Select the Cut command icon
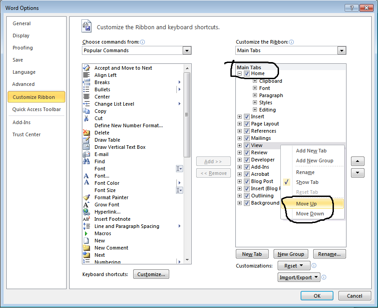This screenshot has height=308, width=378. click(x=87, y=118)
